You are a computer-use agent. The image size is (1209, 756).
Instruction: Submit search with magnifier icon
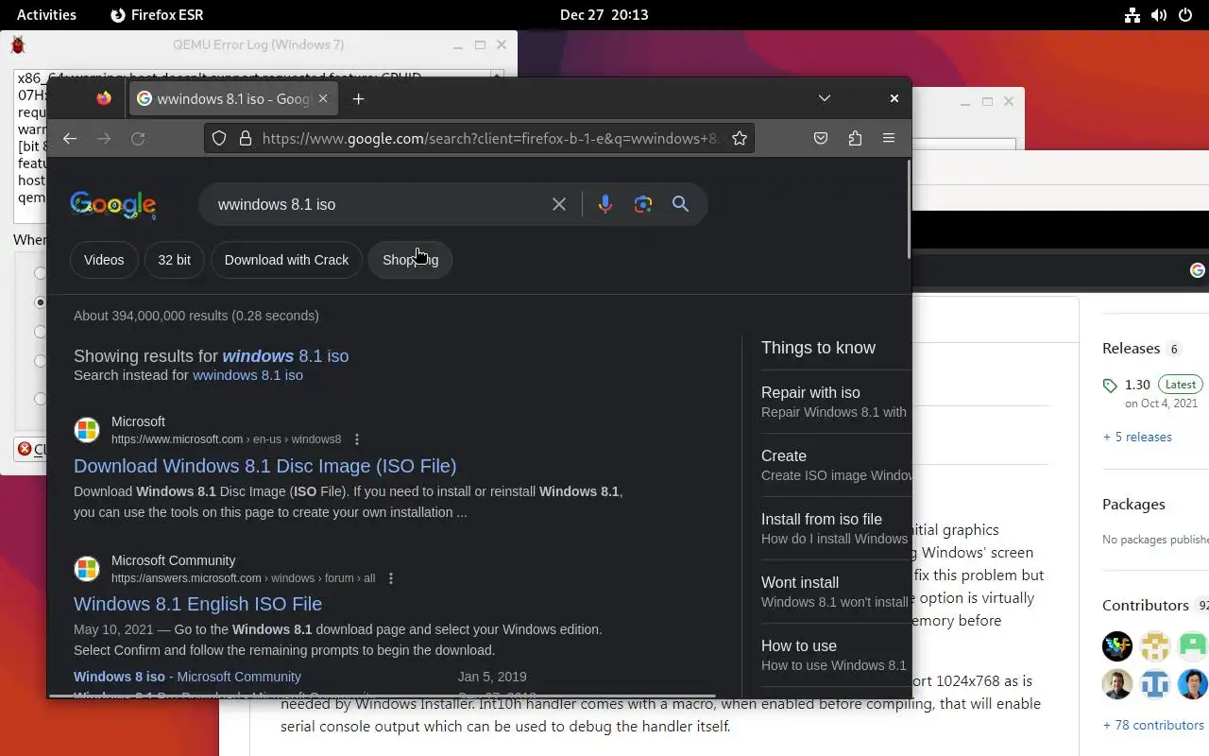(680, 204)
